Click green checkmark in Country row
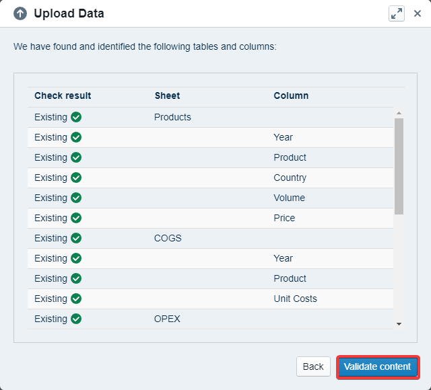Screen dimensions: 431x390 pyautogui.click(x=76, y=178)
